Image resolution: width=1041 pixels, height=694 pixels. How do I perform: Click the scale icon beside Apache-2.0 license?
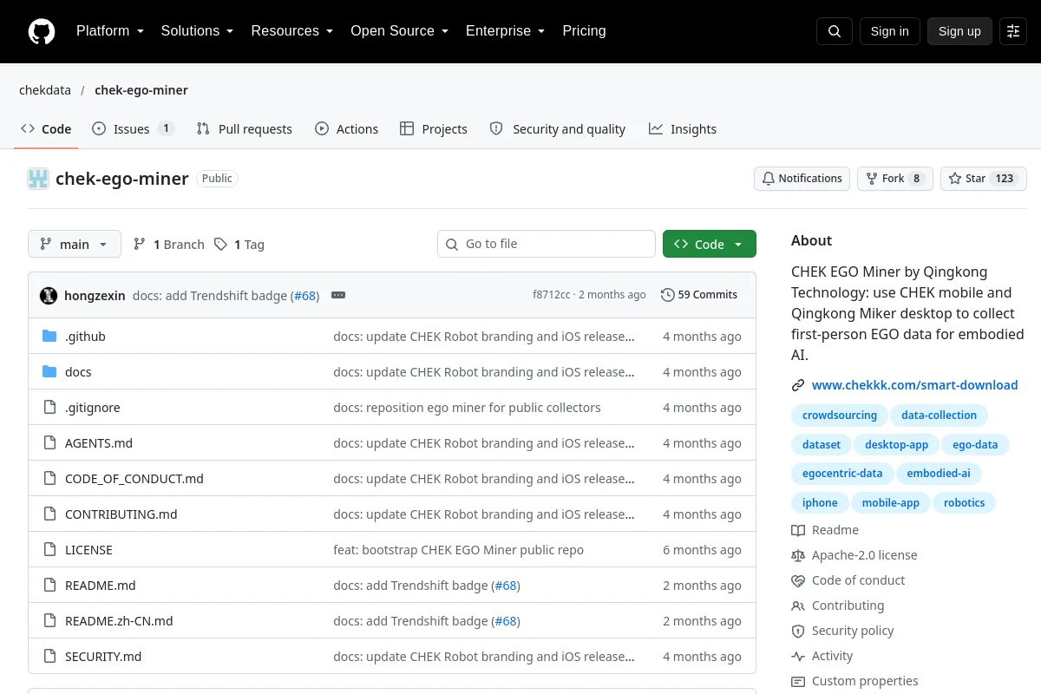pos(798,555)
